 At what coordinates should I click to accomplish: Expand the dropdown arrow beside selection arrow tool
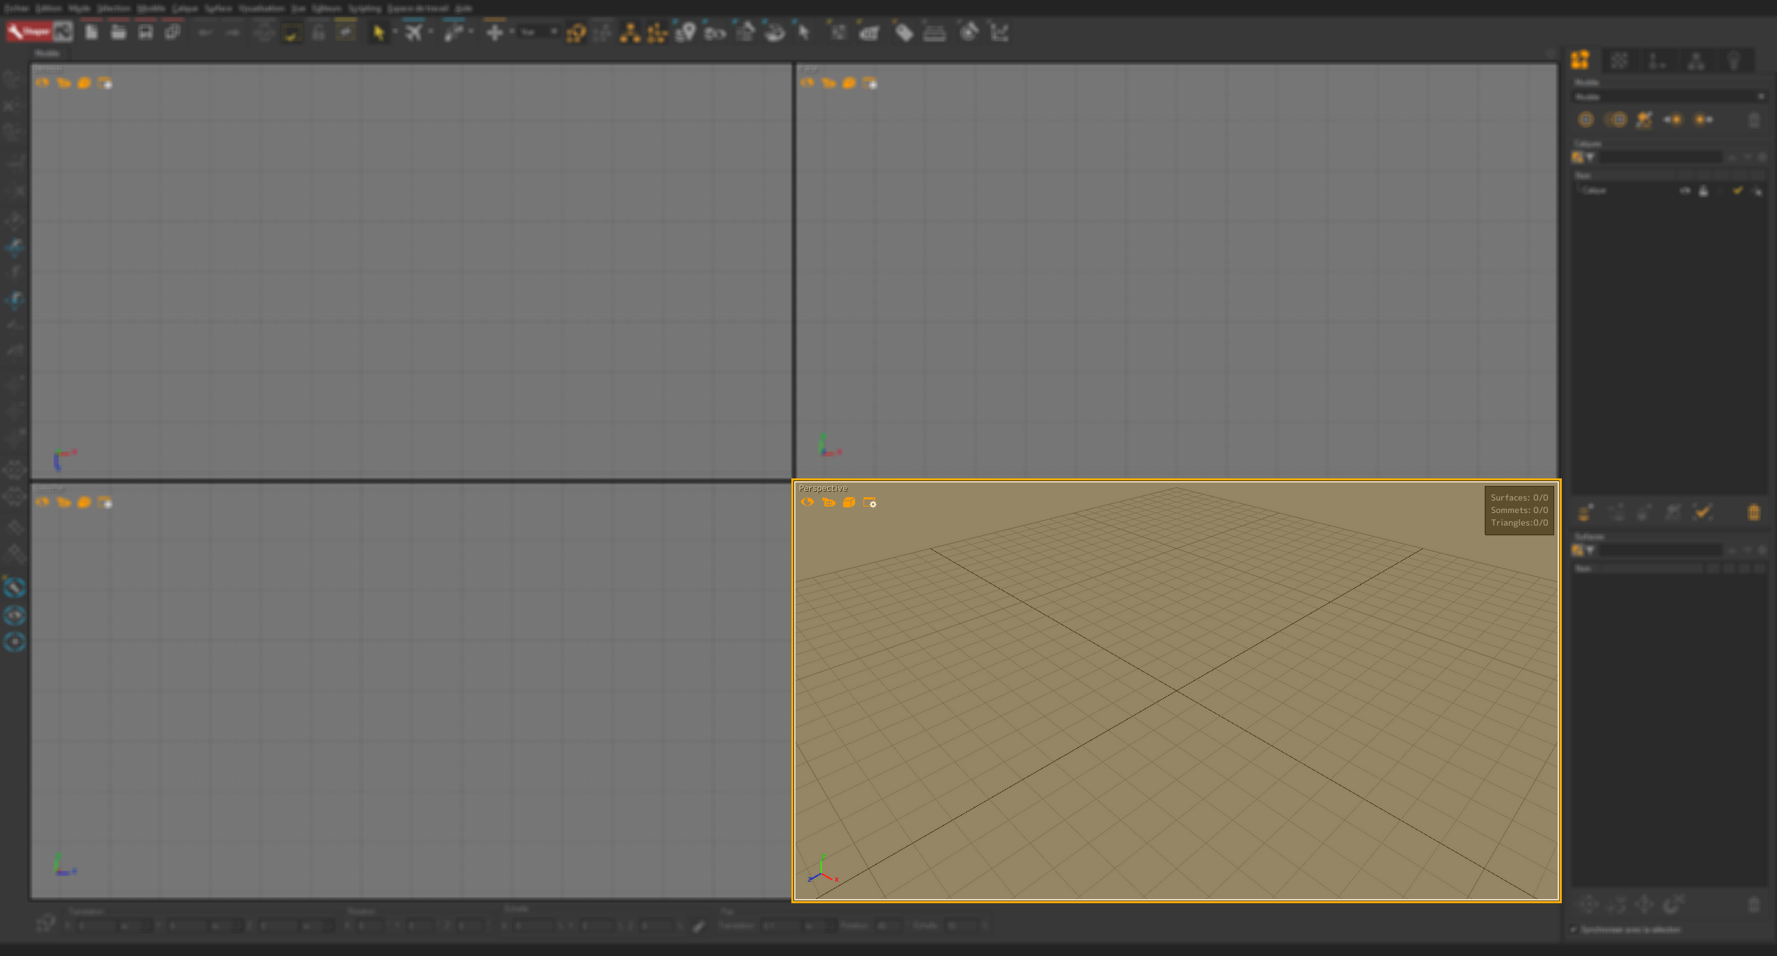tap(395, 32)
